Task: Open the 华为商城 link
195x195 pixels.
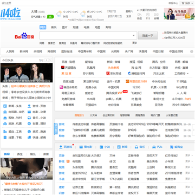Action: [x=181, y=87]
